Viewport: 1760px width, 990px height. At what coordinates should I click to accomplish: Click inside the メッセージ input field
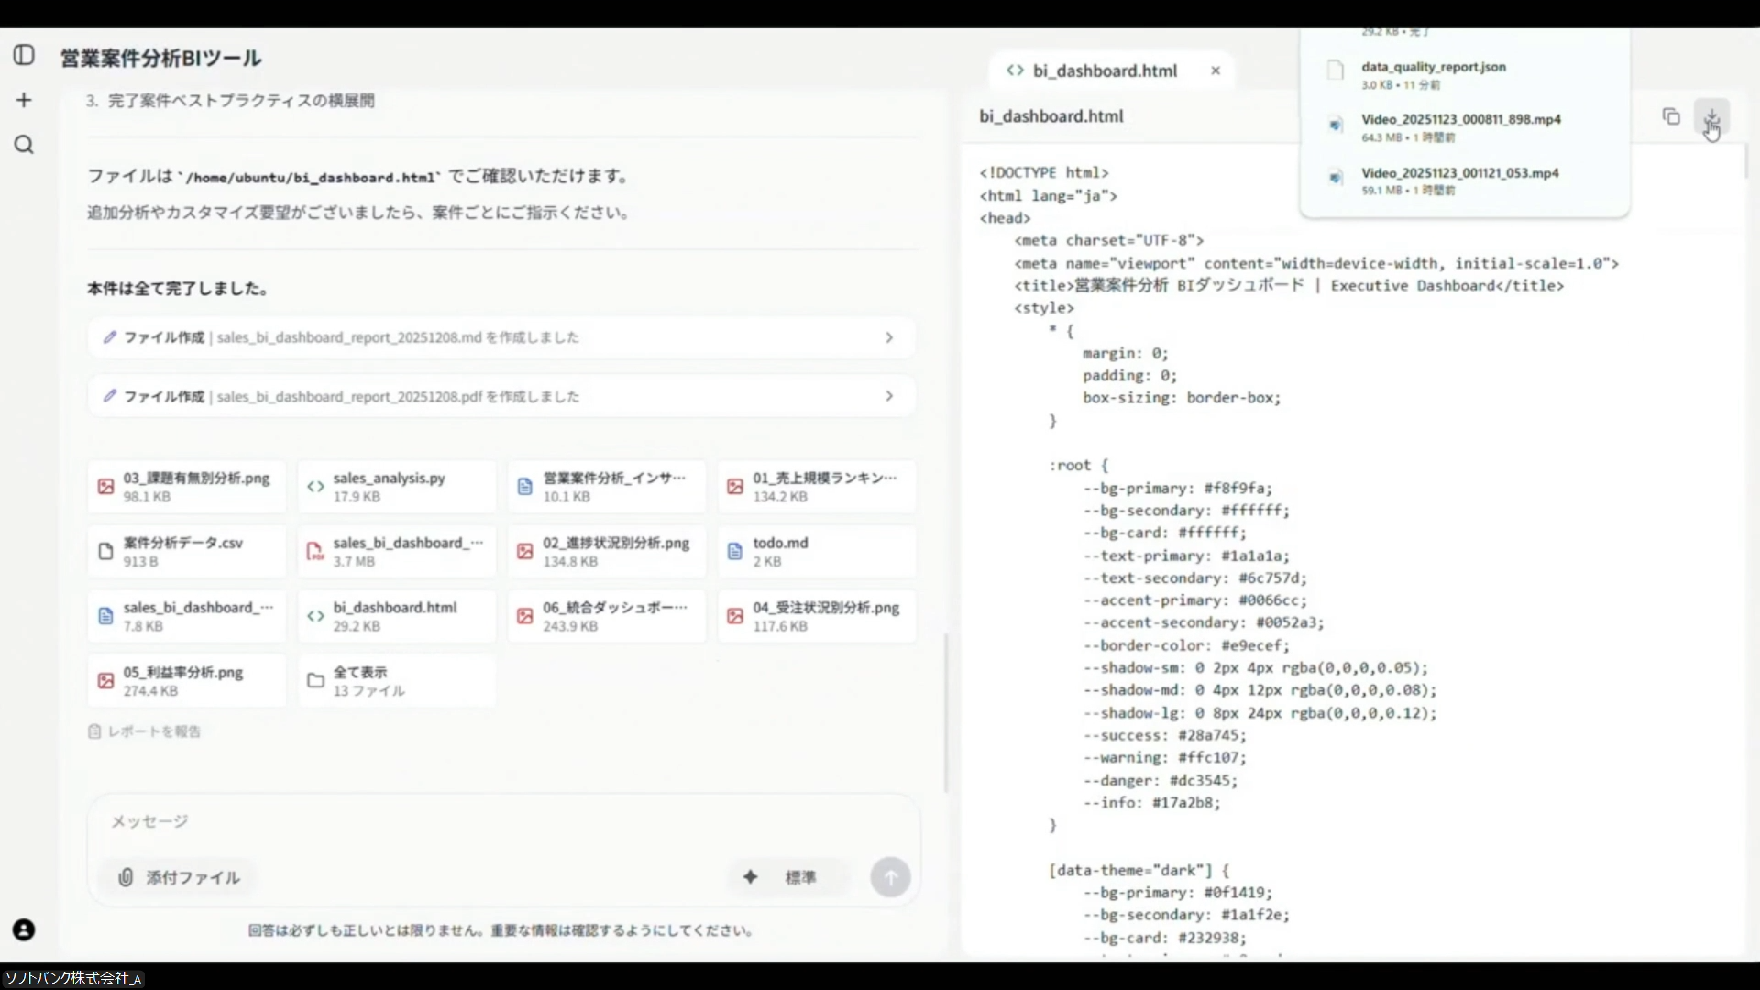coord(367,822)
